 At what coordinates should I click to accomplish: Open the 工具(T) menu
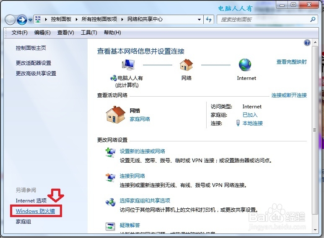point(89,33)
